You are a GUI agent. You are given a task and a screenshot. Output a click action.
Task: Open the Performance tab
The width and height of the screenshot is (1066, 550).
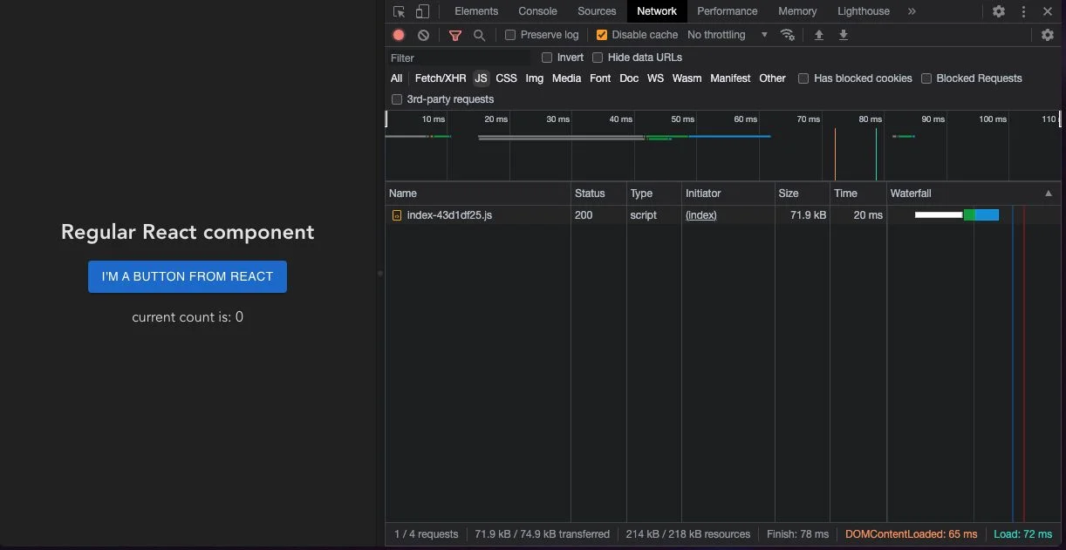(x=727, y=11)
